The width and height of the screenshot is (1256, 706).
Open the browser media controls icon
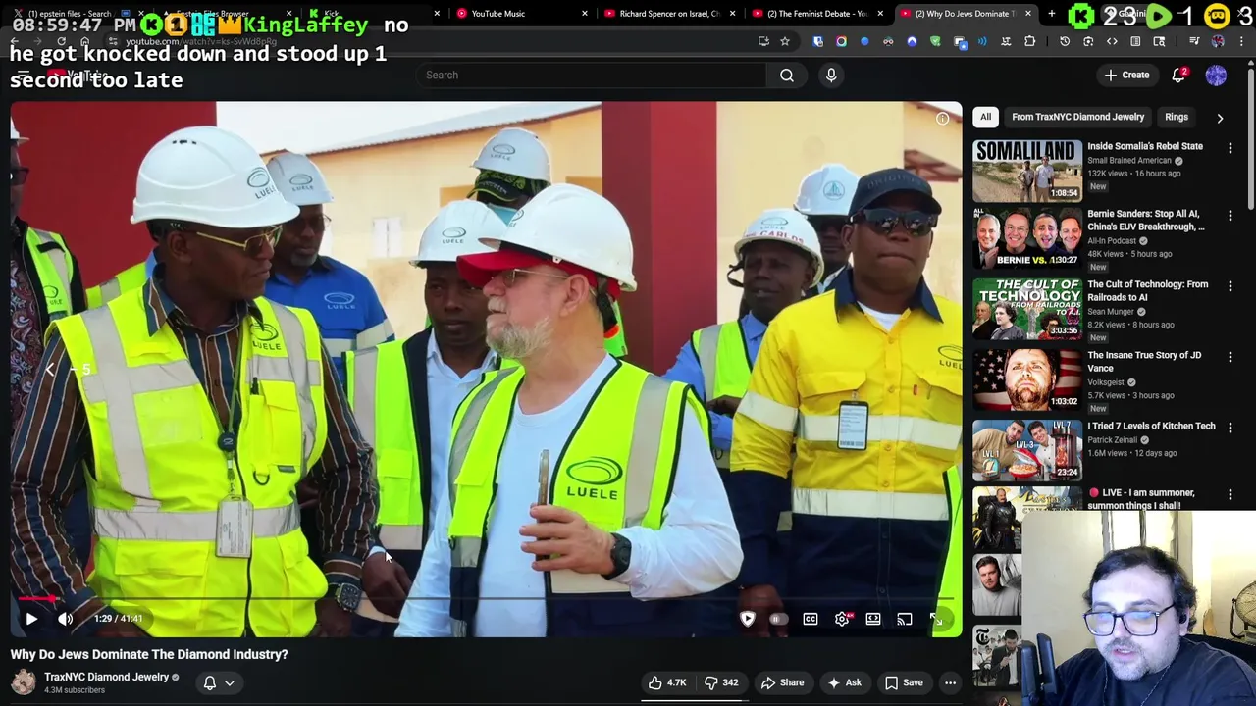(1194, 41)
